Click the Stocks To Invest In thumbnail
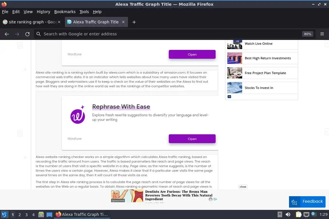Image resolution: width=329 pixels, height=219 pixels. pos(234,88)
